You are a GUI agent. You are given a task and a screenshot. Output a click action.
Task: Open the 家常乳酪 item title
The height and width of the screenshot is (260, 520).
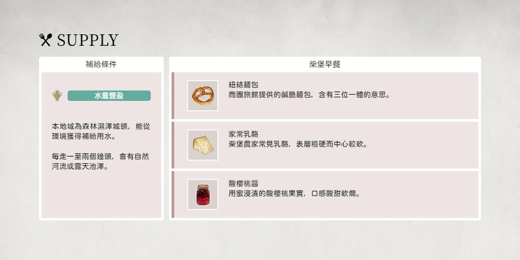point(243,134)
